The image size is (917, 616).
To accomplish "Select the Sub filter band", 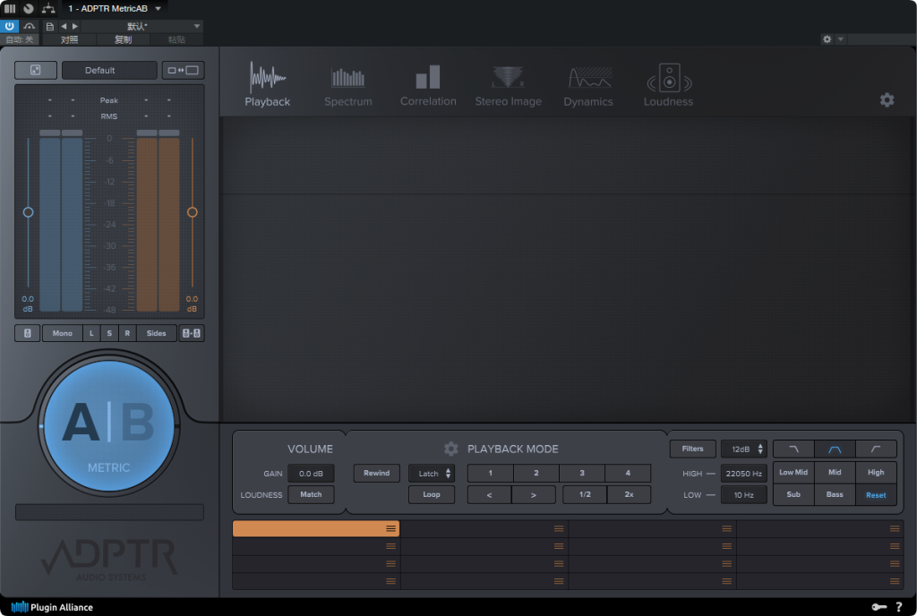I will (x=793, y=494).
